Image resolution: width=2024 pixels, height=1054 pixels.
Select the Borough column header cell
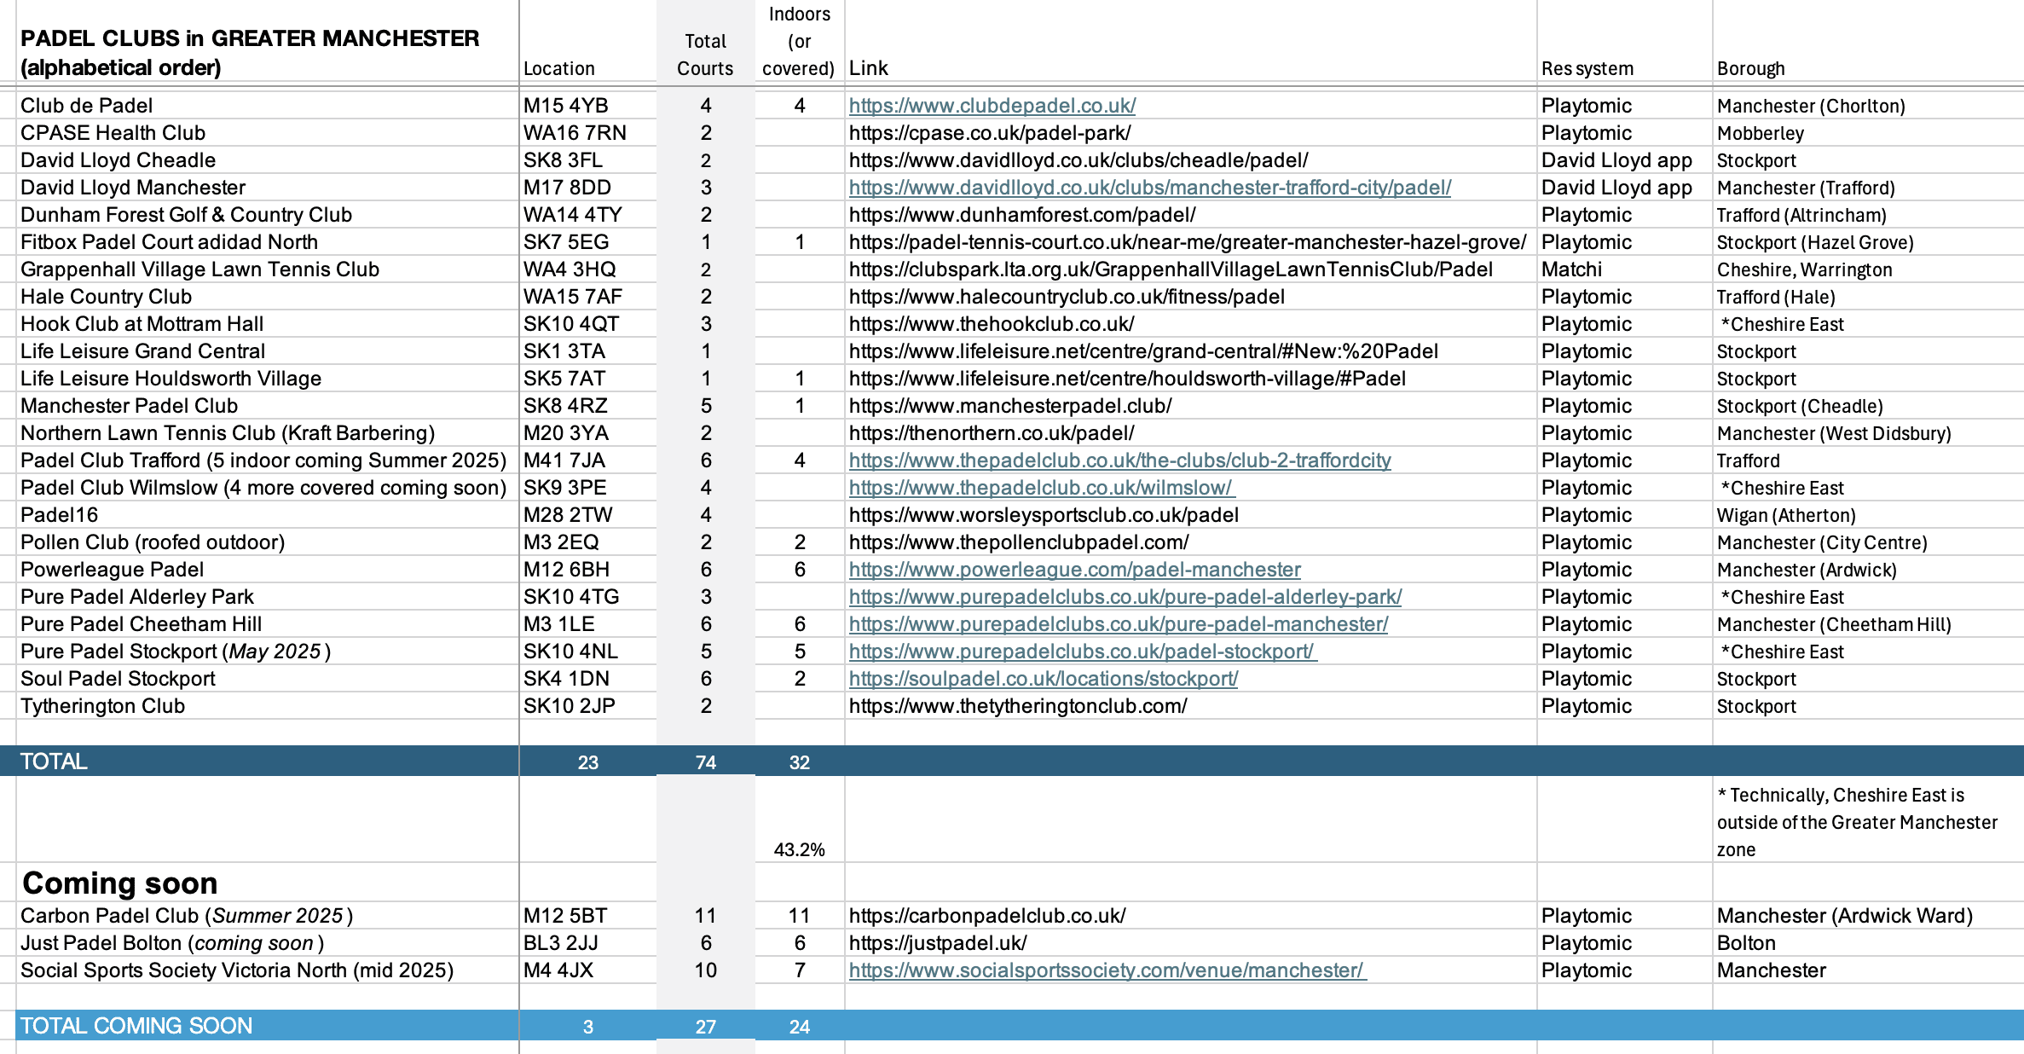[x=1750, y=68]
